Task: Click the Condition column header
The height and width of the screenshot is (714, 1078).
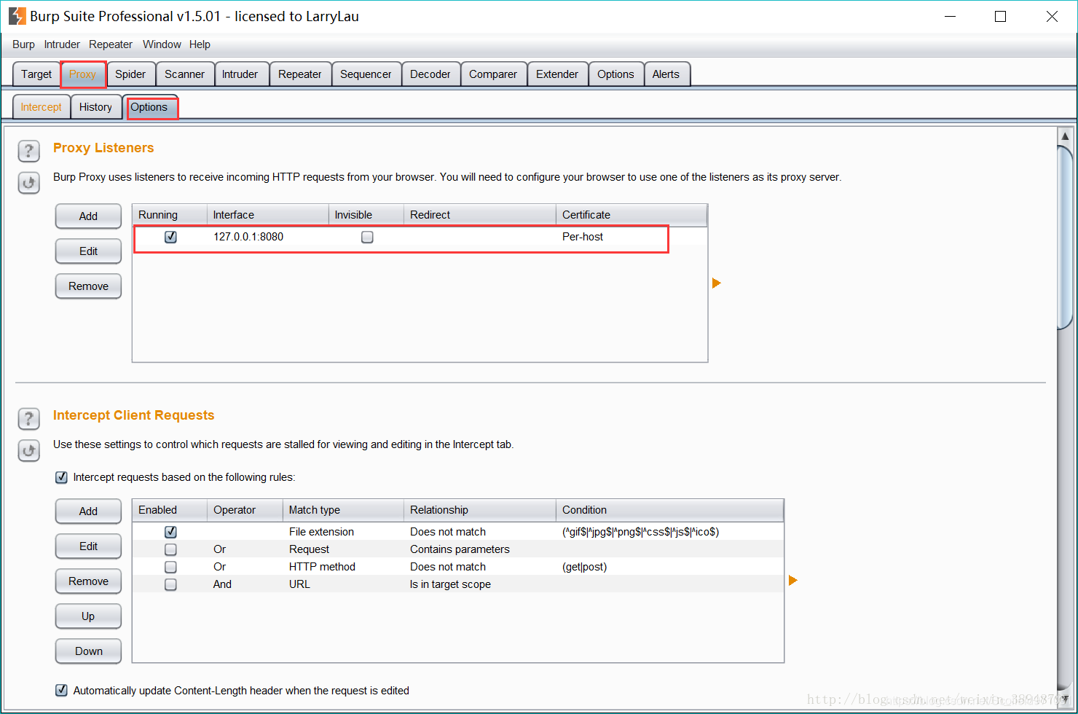Action: coord(669,510)
